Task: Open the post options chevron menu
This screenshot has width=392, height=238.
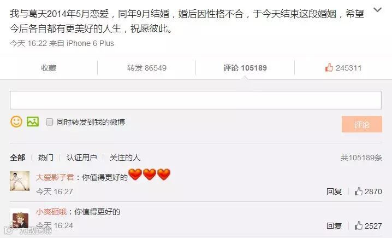Action: [377, 10]
